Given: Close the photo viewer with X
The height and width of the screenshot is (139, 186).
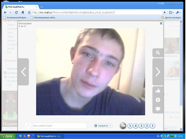Looking at the screenshot, I should [x=161, y=23].
